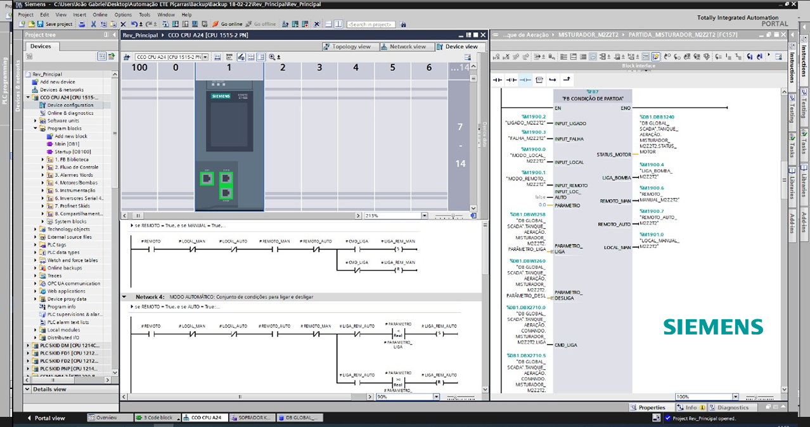The height and width of the screenshot is (427, 810).
Task: Click the zoom slider beside 90%
Action: [461, 397]
